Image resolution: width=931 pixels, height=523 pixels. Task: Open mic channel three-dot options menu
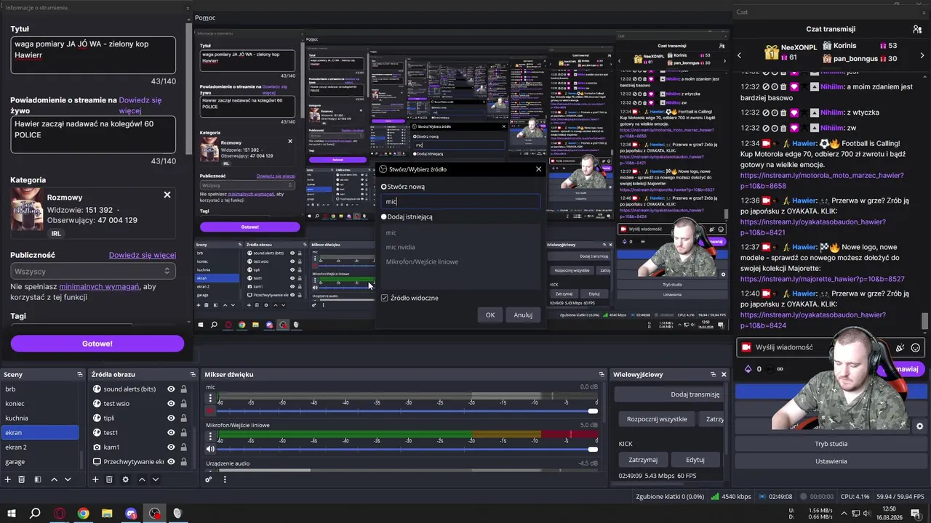(210, 400)
